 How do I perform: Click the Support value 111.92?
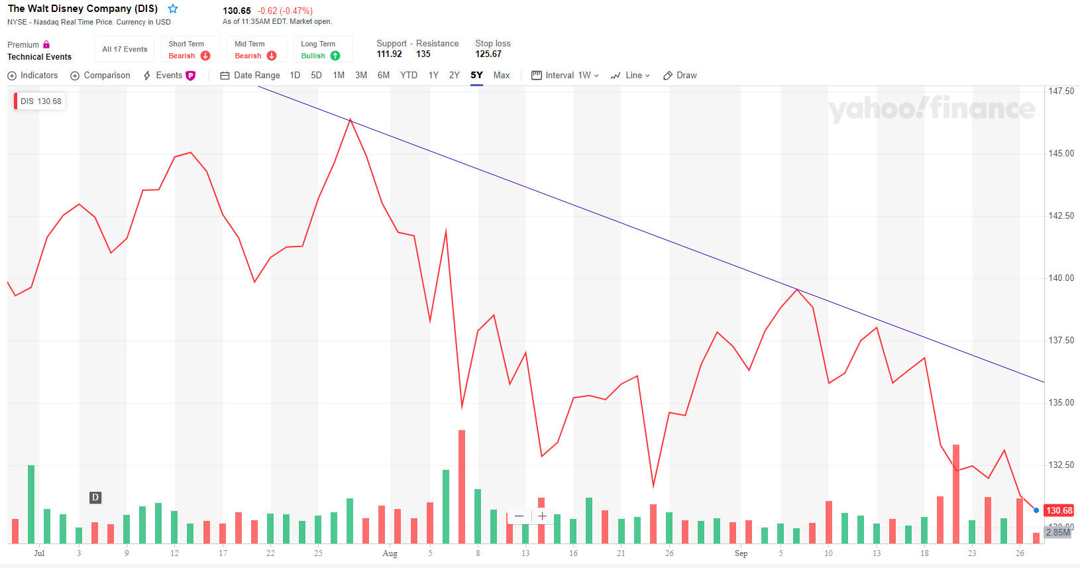(x=389, y=54)
